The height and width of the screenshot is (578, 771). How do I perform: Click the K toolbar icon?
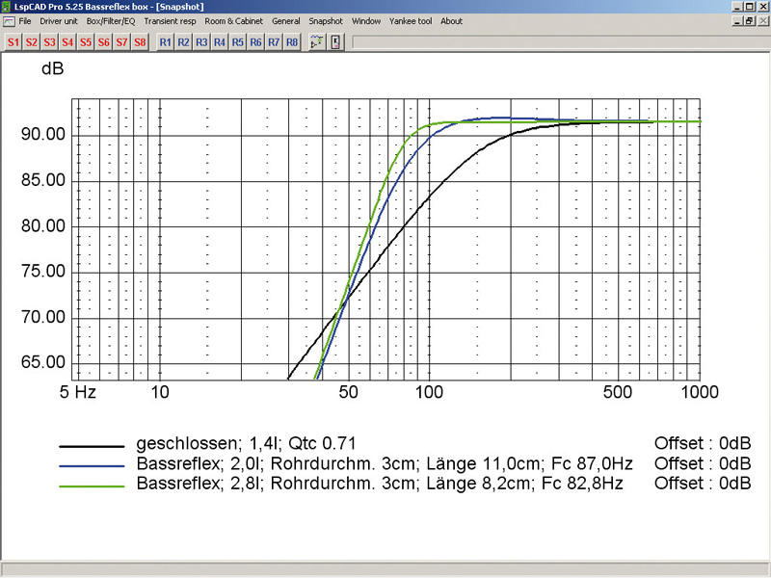pyautogui.click(x=335, y=42)
